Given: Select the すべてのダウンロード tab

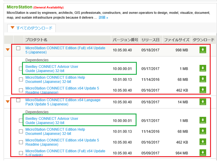Looking at the screenshot, I should (x=32, y=28).
